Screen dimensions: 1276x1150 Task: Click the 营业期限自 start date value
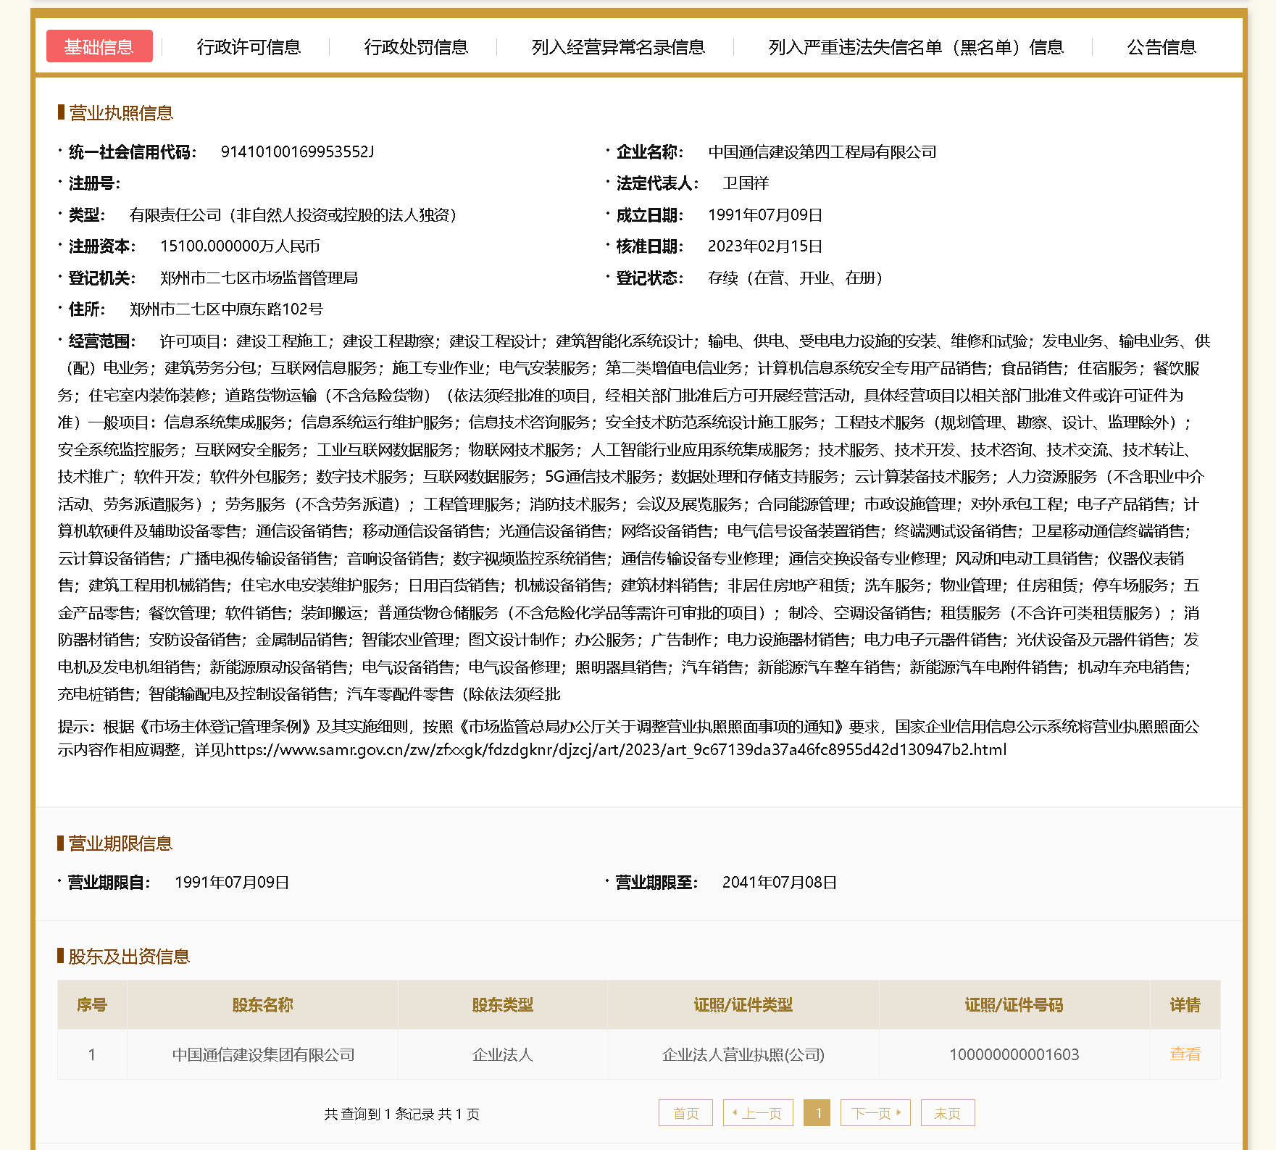[232, 883]
